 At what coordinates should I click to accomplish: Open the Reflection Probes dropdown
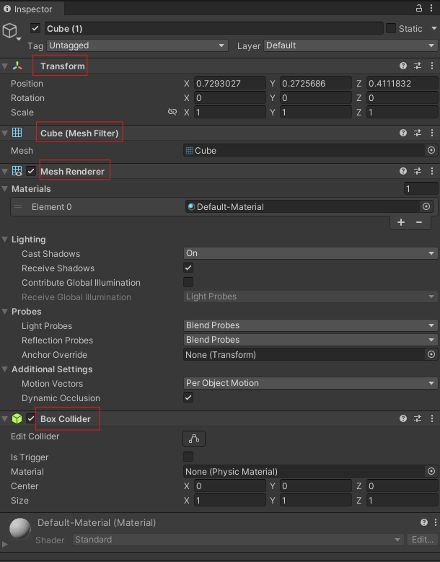[x=311, y=339]
